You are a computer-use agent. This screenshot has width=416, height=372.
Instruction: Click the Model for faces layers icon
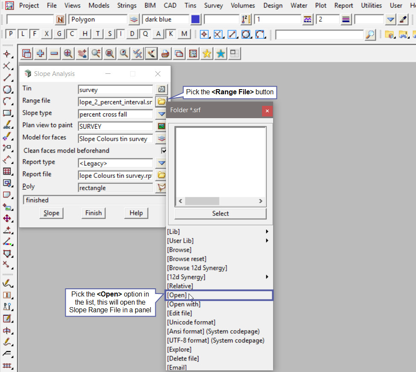(x=161, y=139)
